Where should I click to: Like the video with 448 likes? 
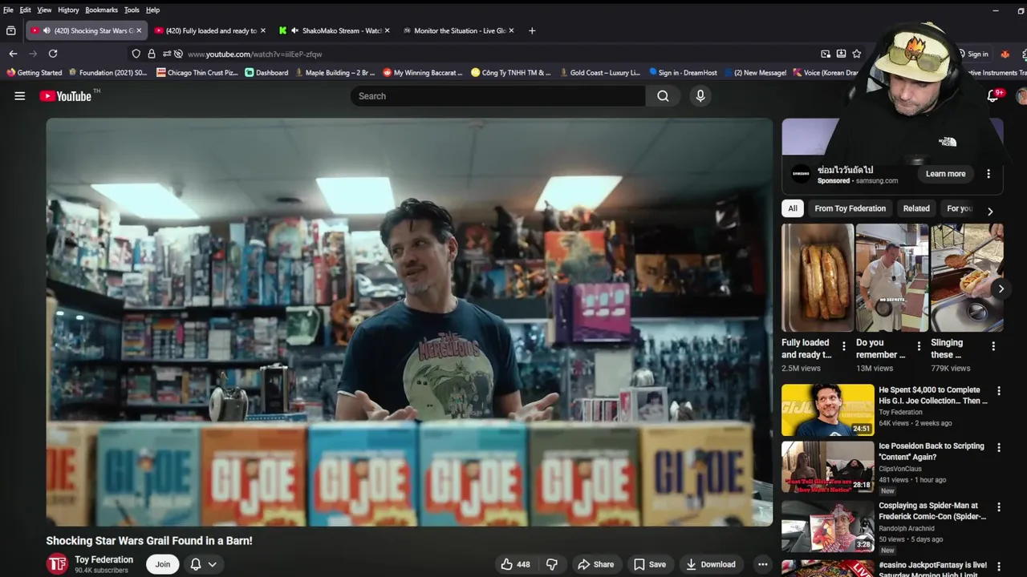pos(515,564)
